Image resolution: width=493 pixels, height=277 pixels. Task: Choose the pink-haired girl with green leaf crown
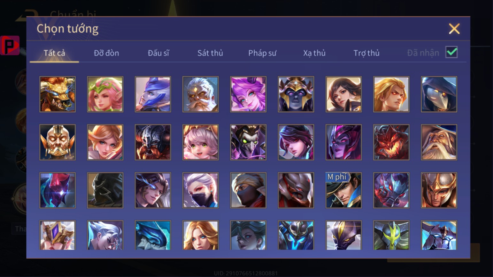[x=105, y=94]
